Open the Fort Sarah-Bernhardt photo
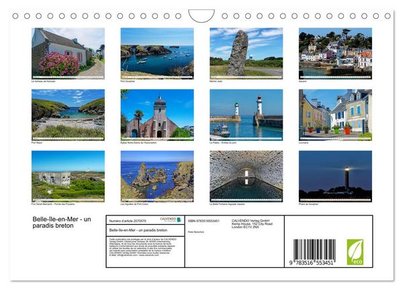The height and width of the screenshot is (290, 403). (68, 176)
